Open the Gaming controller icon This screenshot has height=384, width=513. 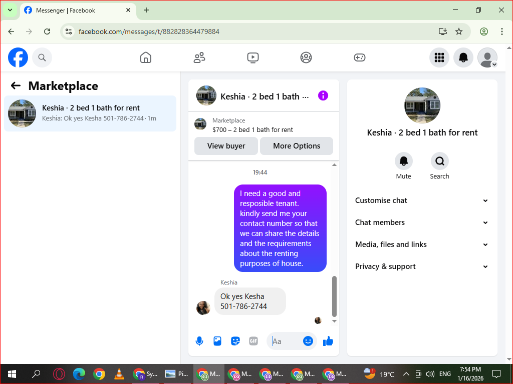(360, 57)
